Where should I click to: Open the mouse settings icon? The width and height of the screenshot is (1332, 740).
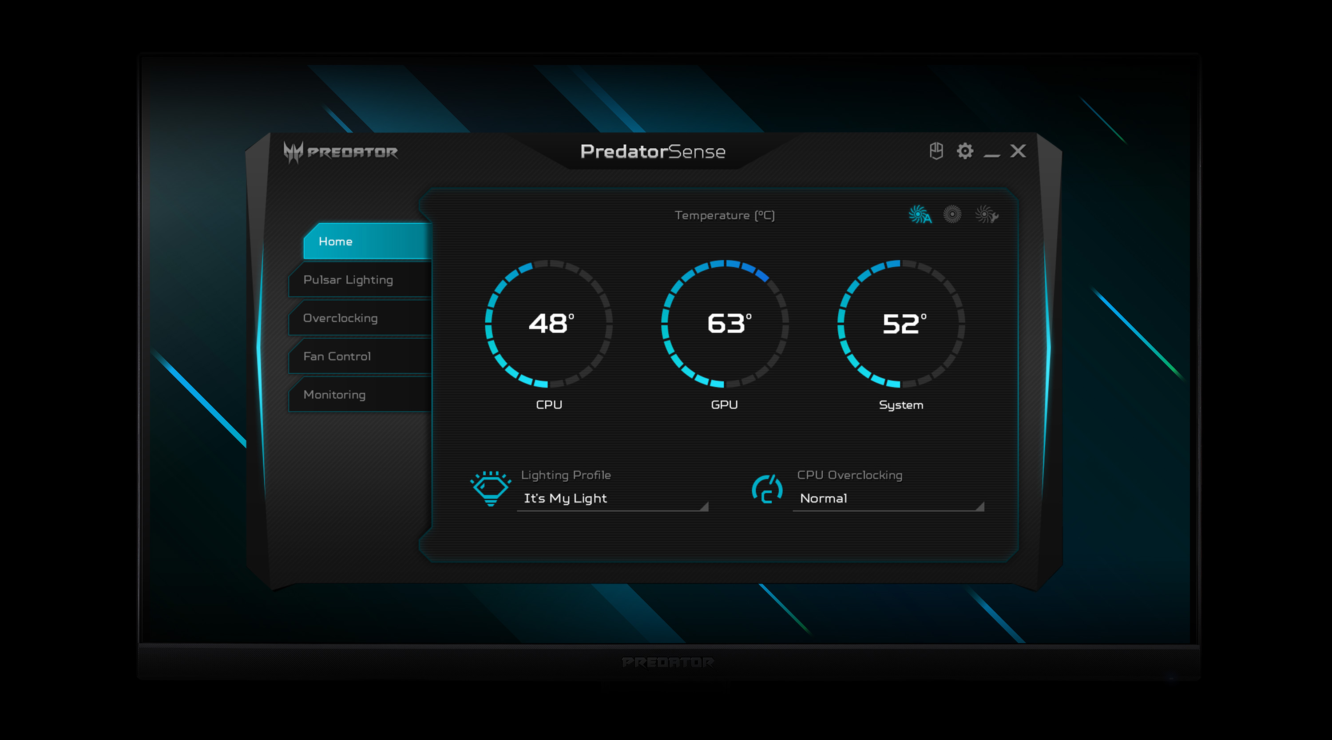click(x=936, y=151)
